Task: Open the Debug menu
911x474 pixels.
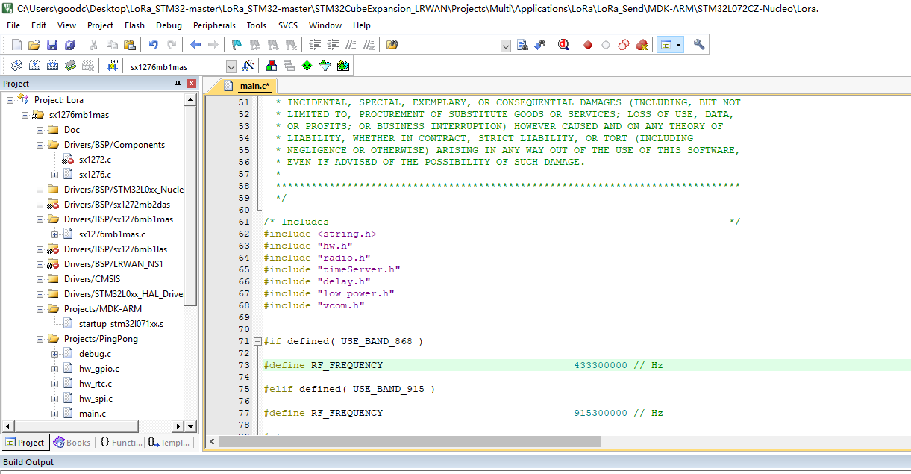Action: tap(169, 25)
